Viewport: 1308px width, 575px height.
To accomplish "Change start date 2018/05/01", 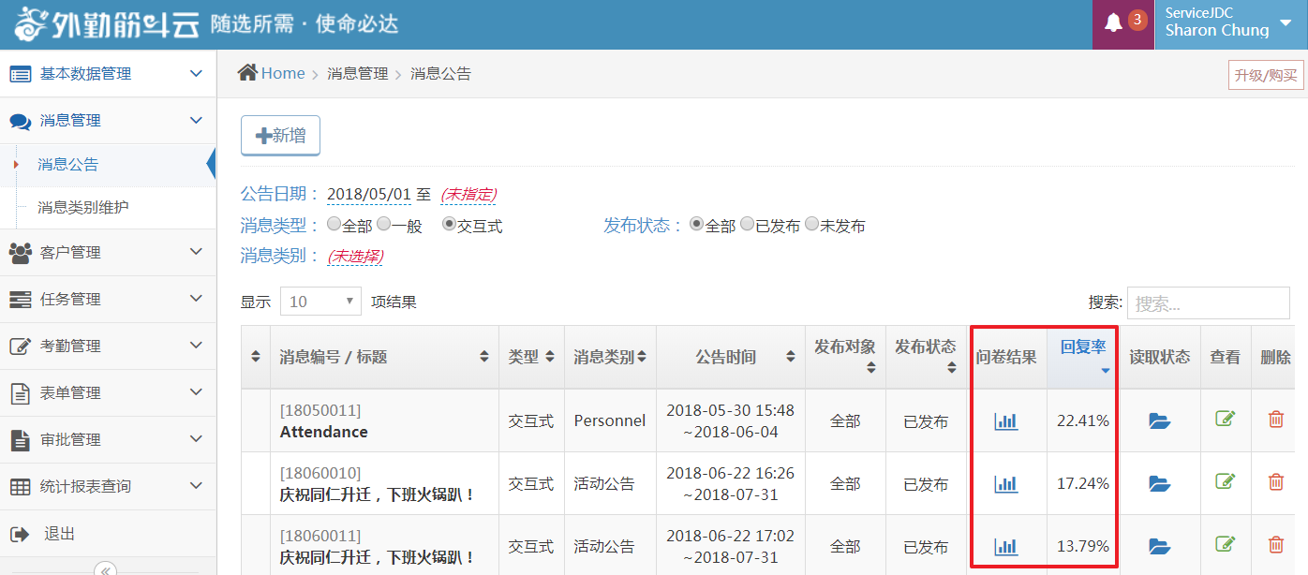I will coord(369,194).
